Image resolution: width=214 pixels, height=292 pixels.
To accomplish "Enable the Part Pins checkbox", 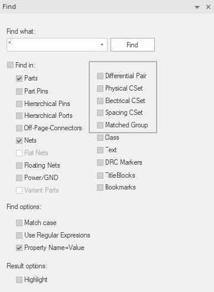I will 19,91.
